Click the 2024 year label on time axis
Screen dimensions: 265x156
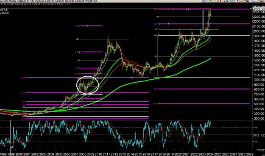pos(210,154)
